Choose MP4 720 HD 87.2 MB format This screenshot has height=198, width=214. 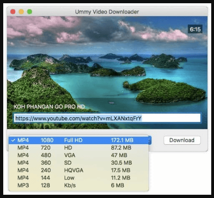(78, 148)
